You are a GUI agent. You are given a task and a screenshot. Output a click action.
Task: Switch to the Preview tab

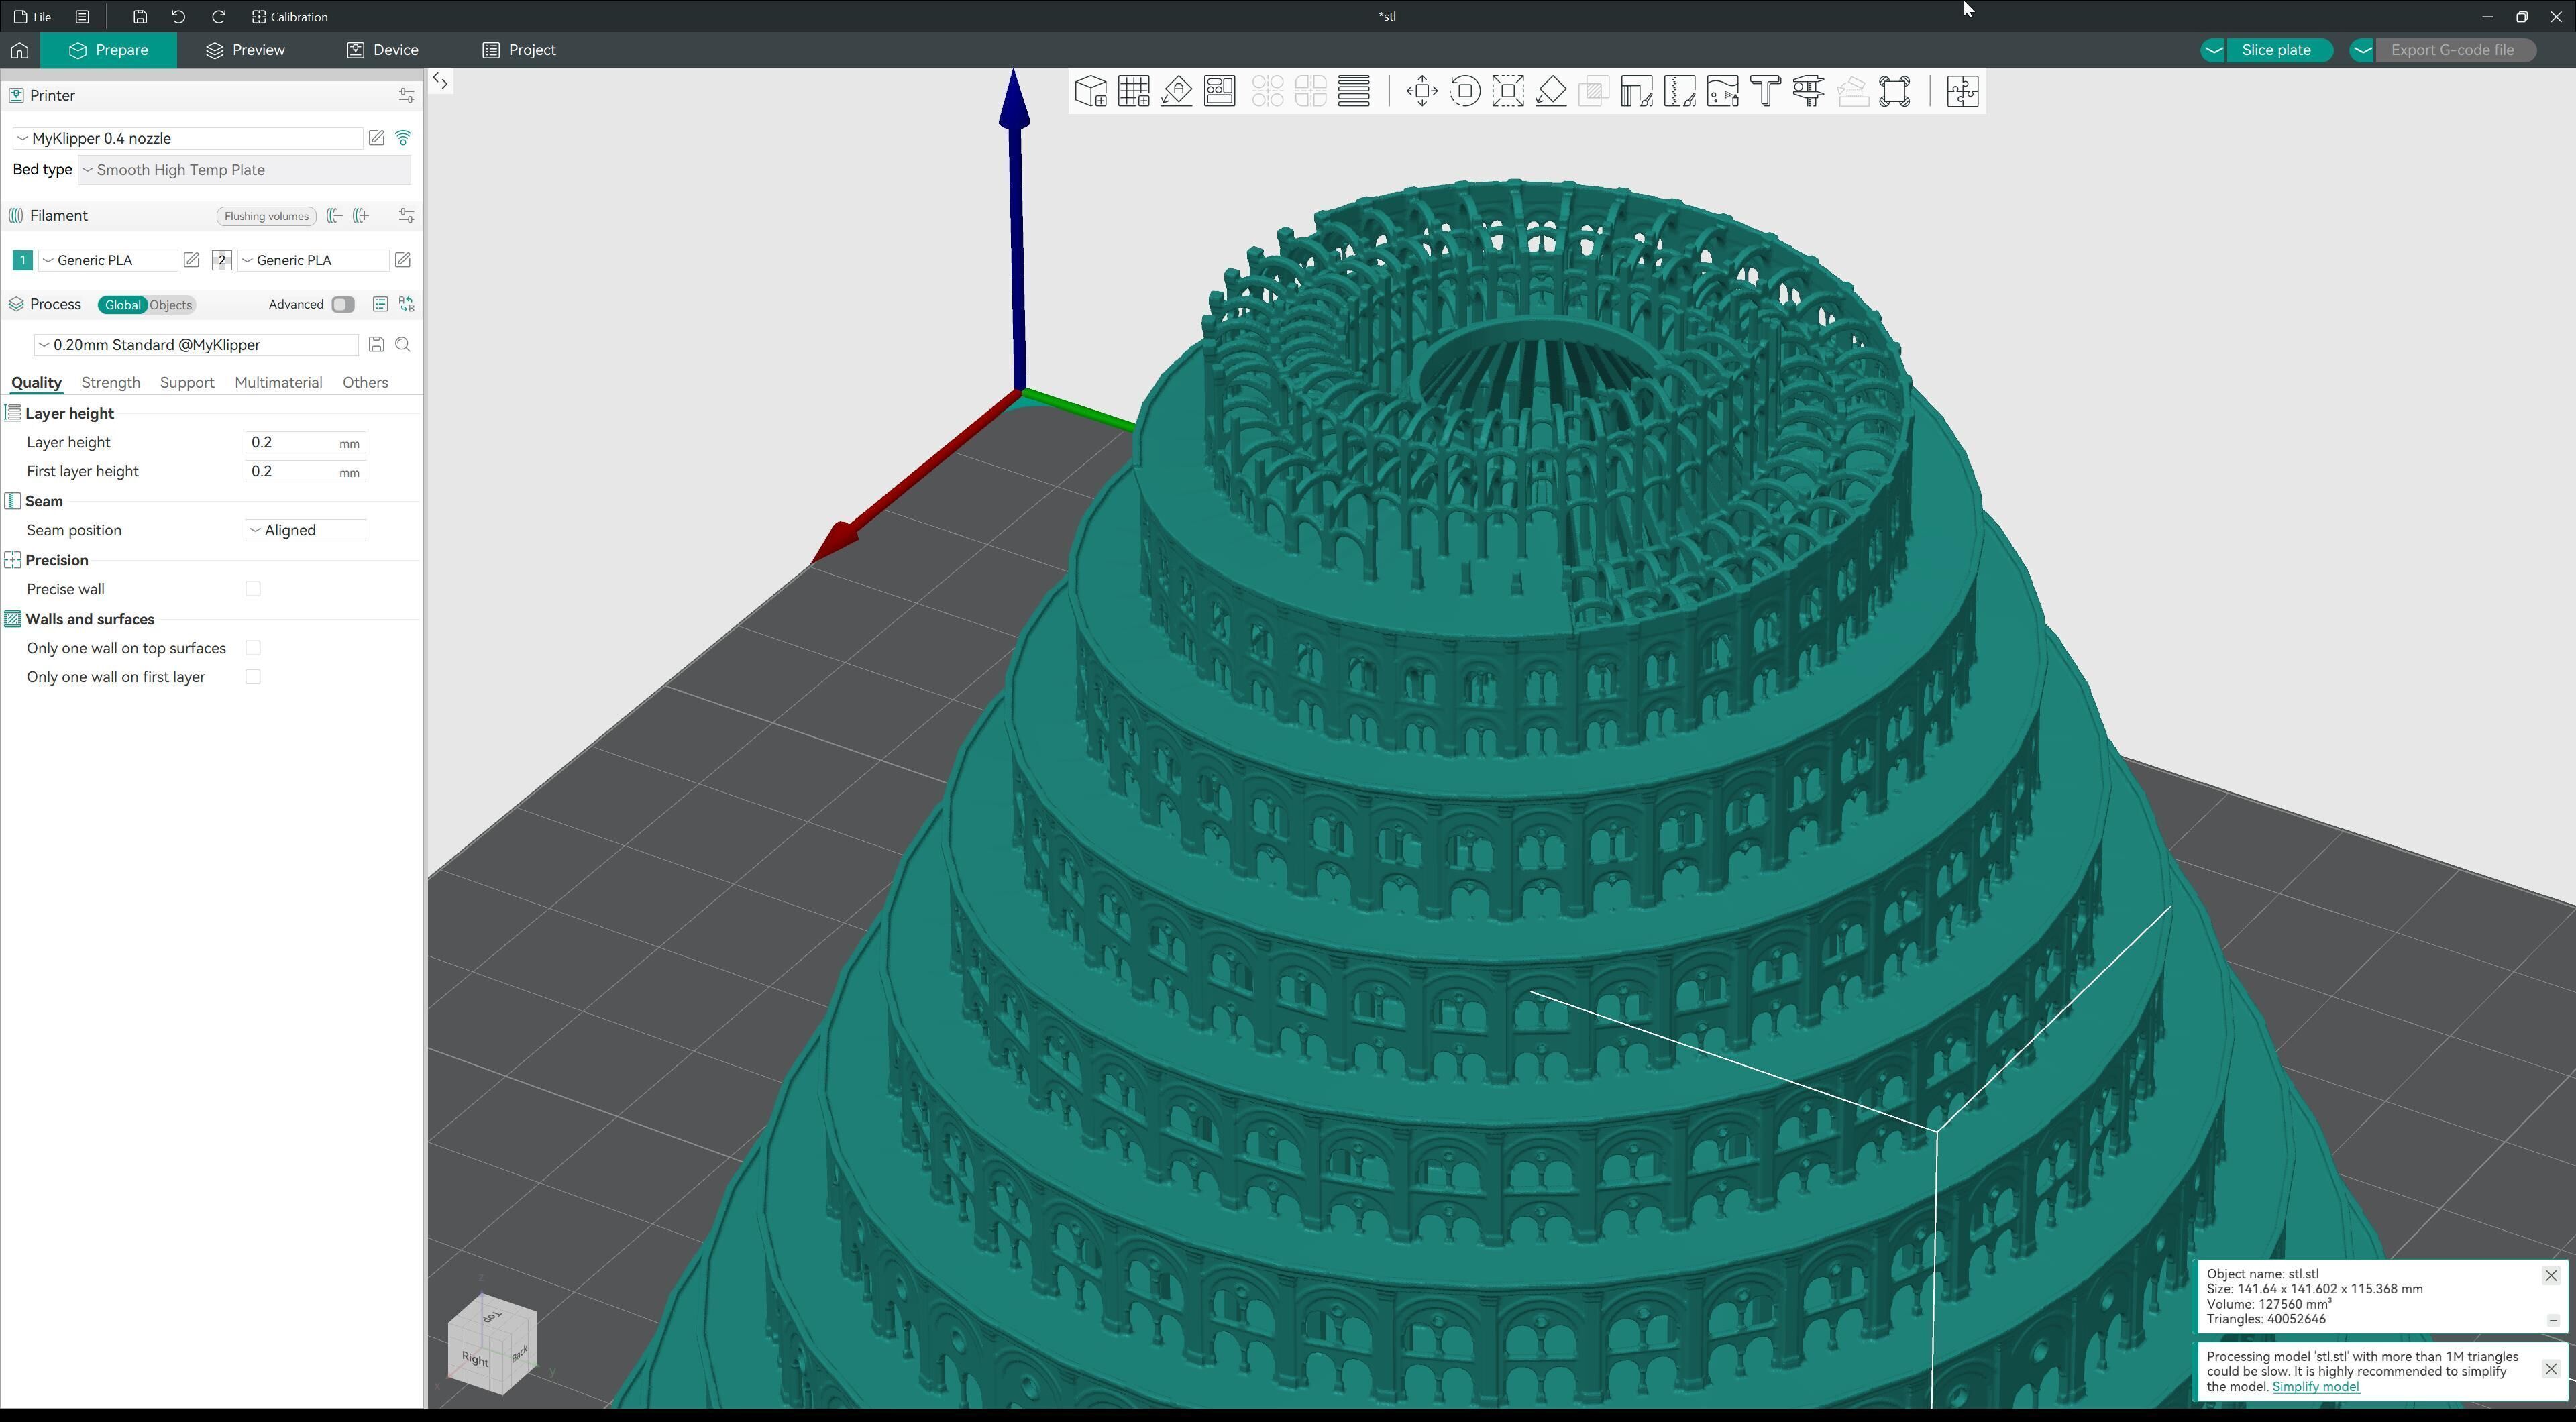tap(245, 50)
